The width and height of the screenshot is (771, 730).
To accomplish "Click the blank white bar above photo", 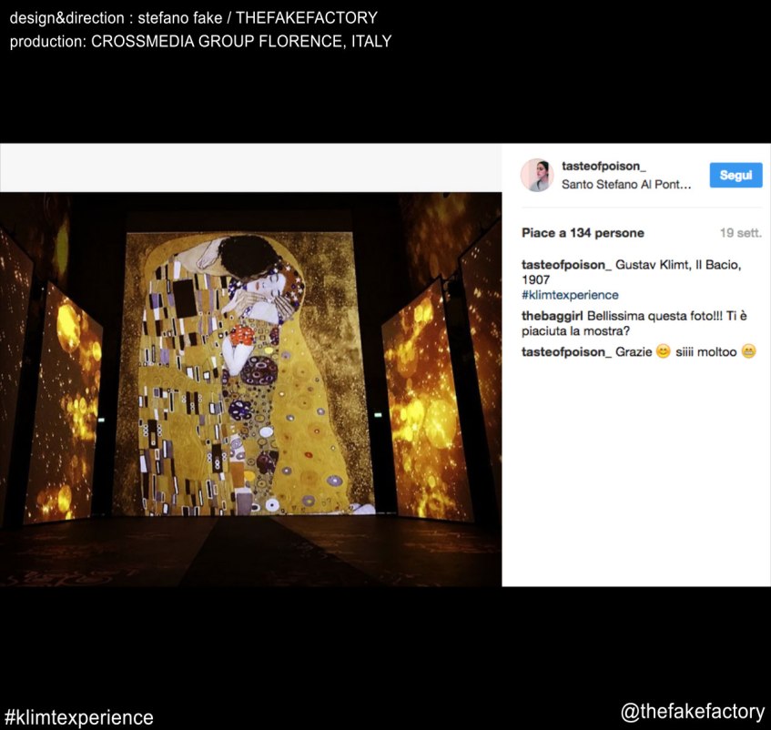I will point(250,167).
